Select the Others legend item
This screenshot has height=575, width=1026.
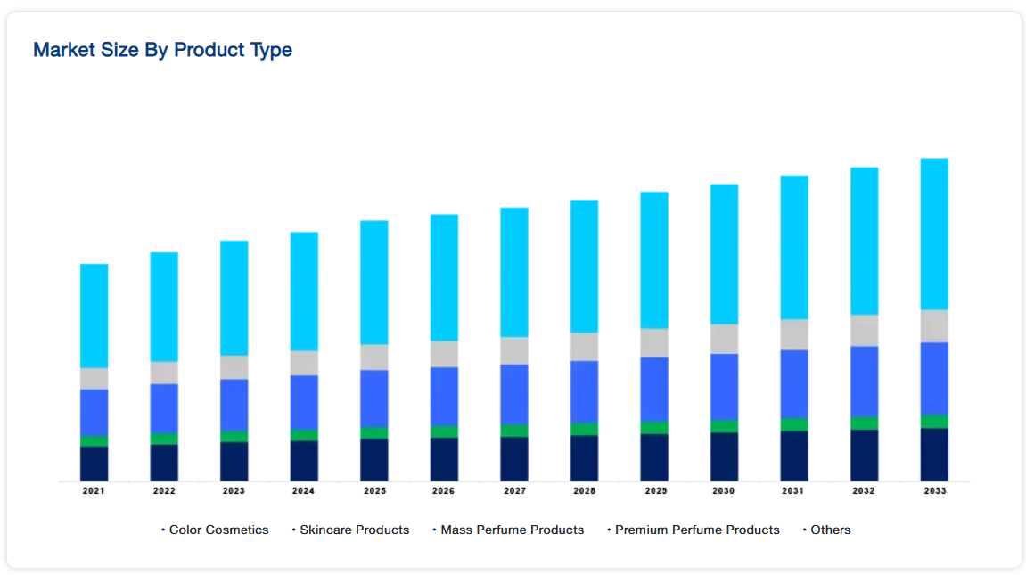[x=830, y=530]
